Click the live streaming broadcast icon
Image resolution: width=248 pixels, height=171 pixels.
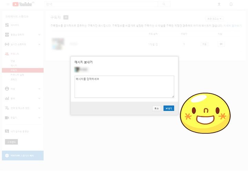click(x=7, y=44)
